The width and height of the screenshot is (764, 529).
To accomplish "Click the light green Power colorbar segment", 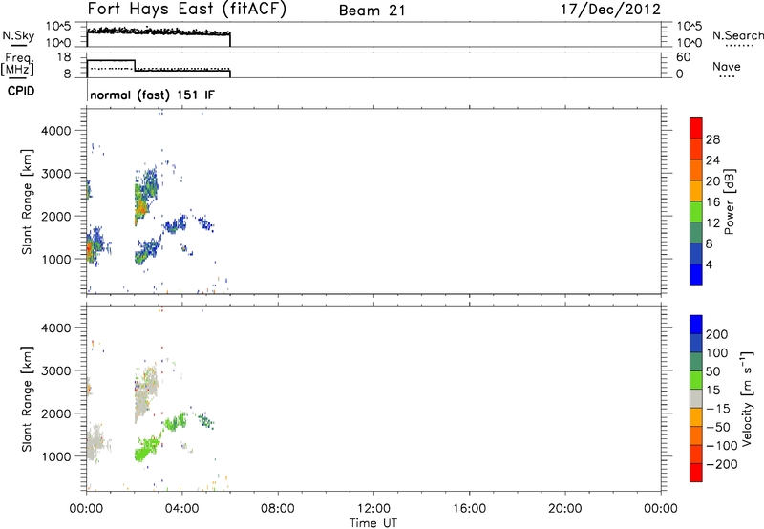I will (x=696, y=211).
